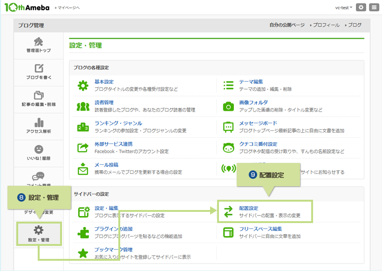Open ランキング・ジャンル link

pos(118,123)
